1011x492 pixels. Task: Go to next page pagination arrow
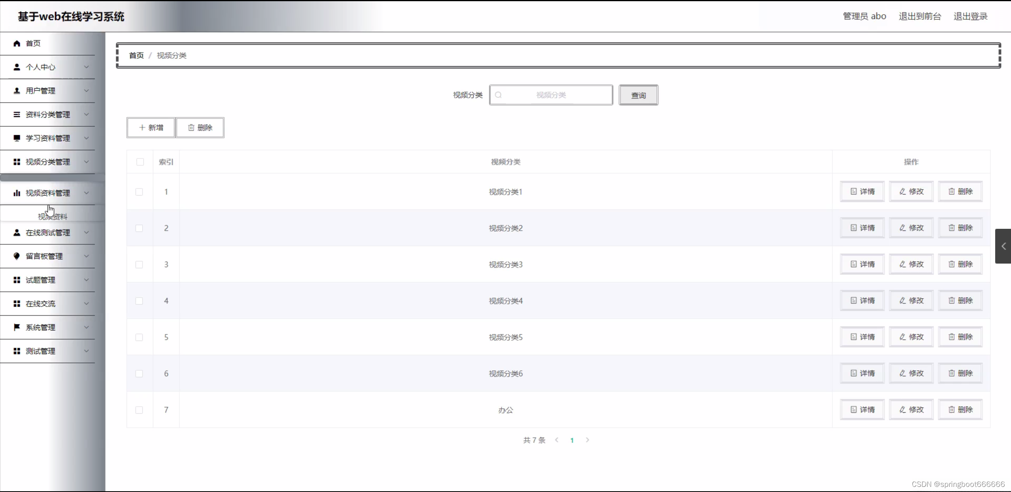(587, 440)
